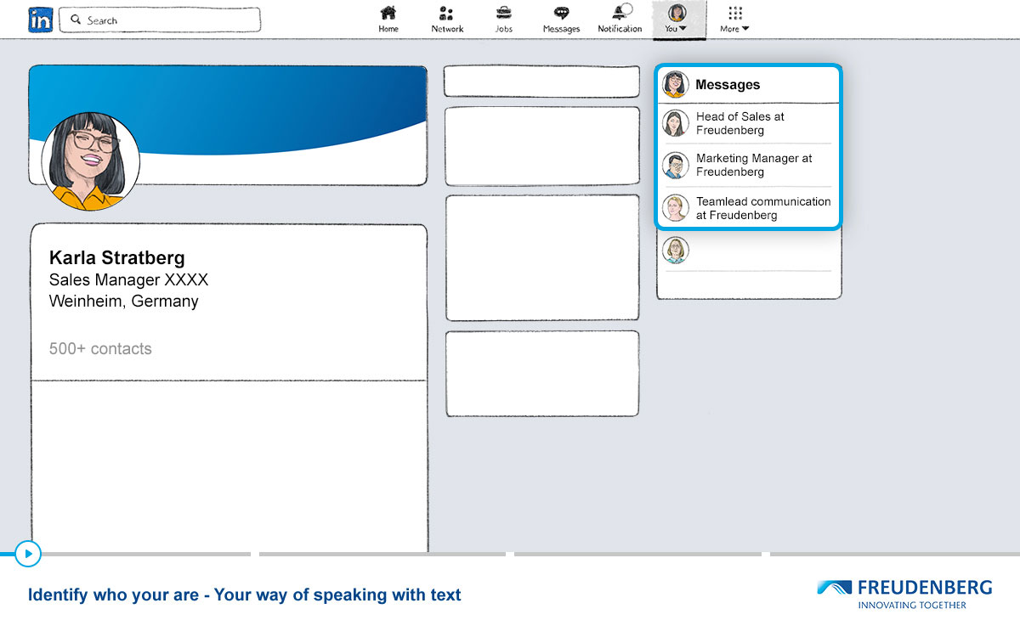
Task: Open Messages from the top navigation
Action: point(561,19)
